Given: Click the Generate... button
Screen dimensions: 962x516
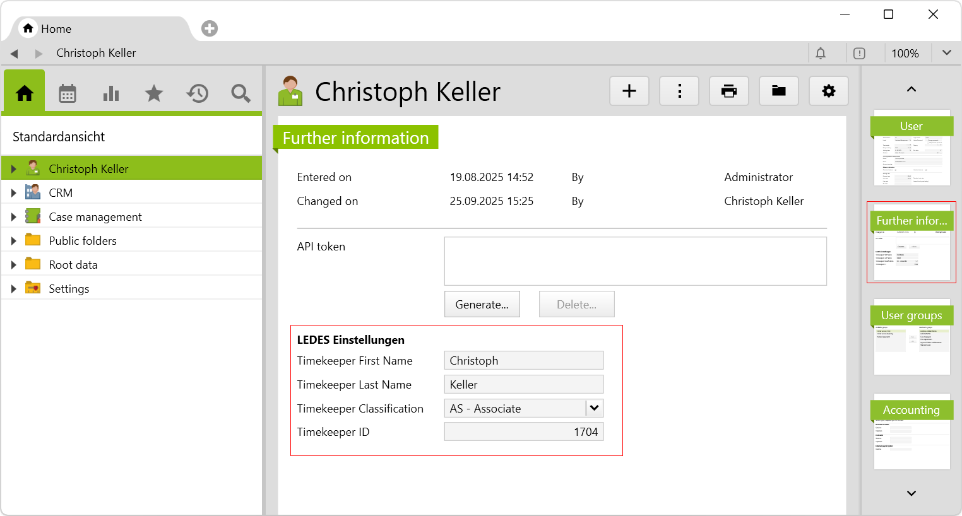Looking at the screenshot, I should click(x=482, y=304).
